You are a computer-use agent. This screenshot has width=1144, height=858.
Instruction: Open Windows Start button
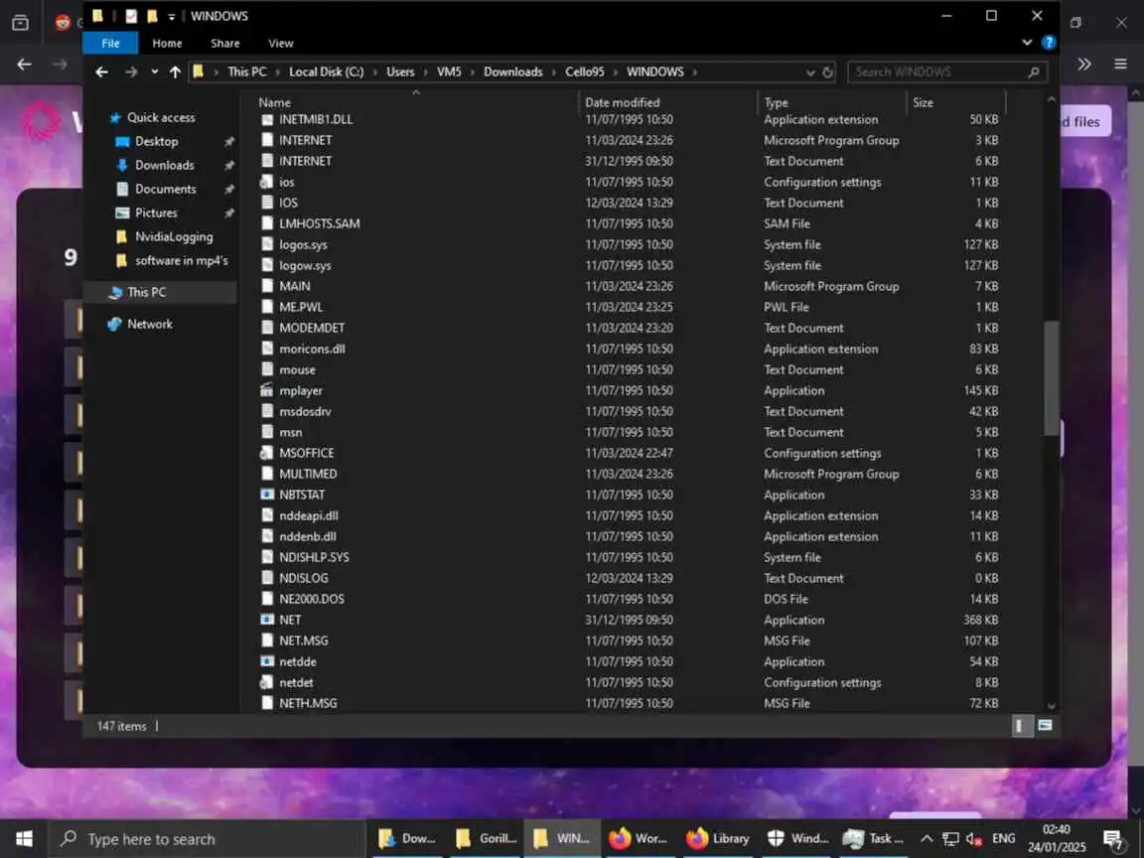(x=24, y=839)
